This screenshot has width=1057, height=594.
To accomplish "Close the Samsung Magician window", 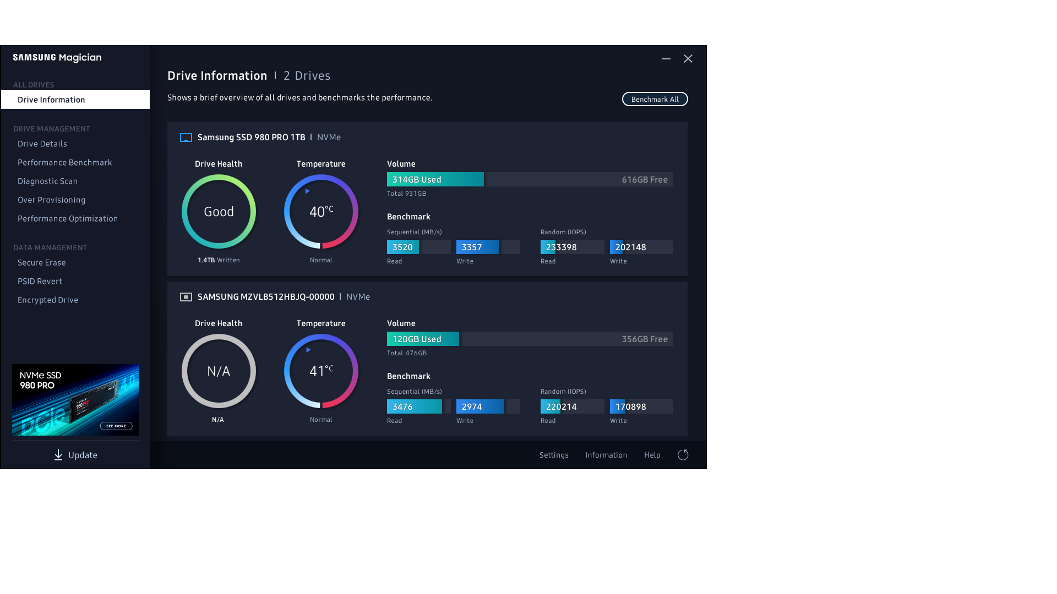I will click(688, 59).
